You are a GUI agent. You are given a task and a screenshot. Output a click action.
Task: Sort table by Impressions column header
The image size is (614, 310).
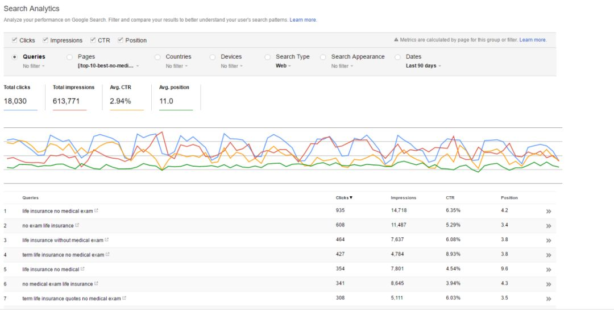pos(403,197)
